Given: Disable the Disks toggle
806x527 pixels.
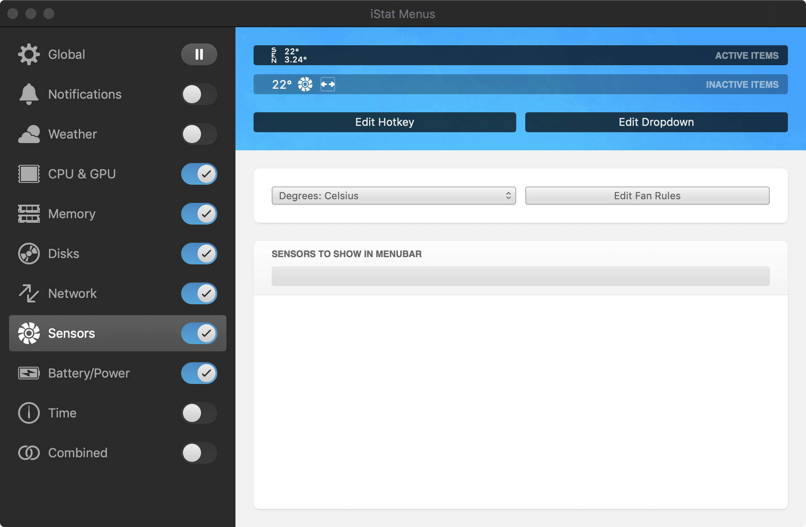Looking at the screenshot, I should click(199, 254).
